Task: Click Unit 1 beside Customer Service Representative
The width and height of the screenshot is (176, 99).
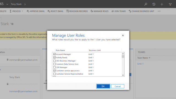Action: point(91,74)
